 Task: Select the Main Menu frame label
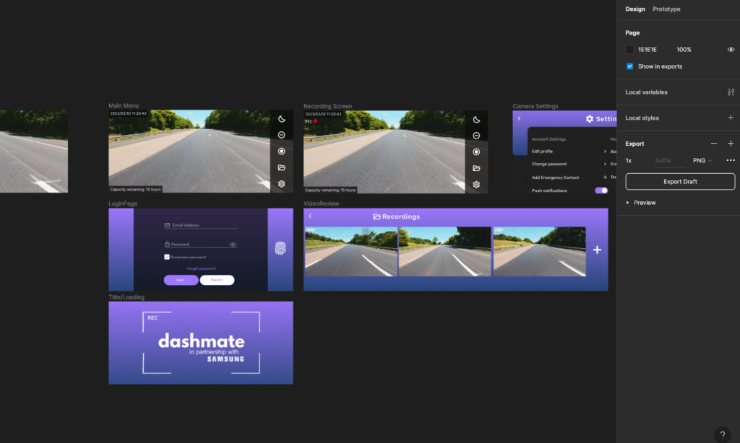point(124,106)
